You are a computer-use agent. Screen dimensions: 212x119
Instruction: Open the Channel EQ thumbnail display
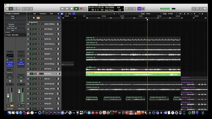10,56
